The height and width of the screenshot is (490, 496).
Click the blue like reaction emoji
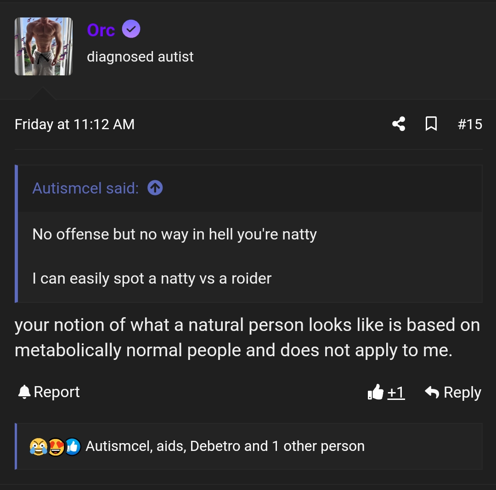[73, 446]
